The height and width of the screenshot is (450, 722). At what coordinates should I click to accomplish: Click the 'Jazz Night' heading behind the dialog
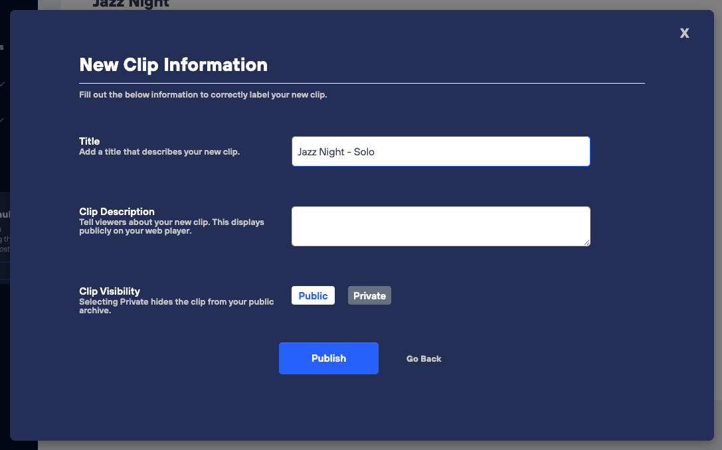pyautogui.click(x=130, y=4)
